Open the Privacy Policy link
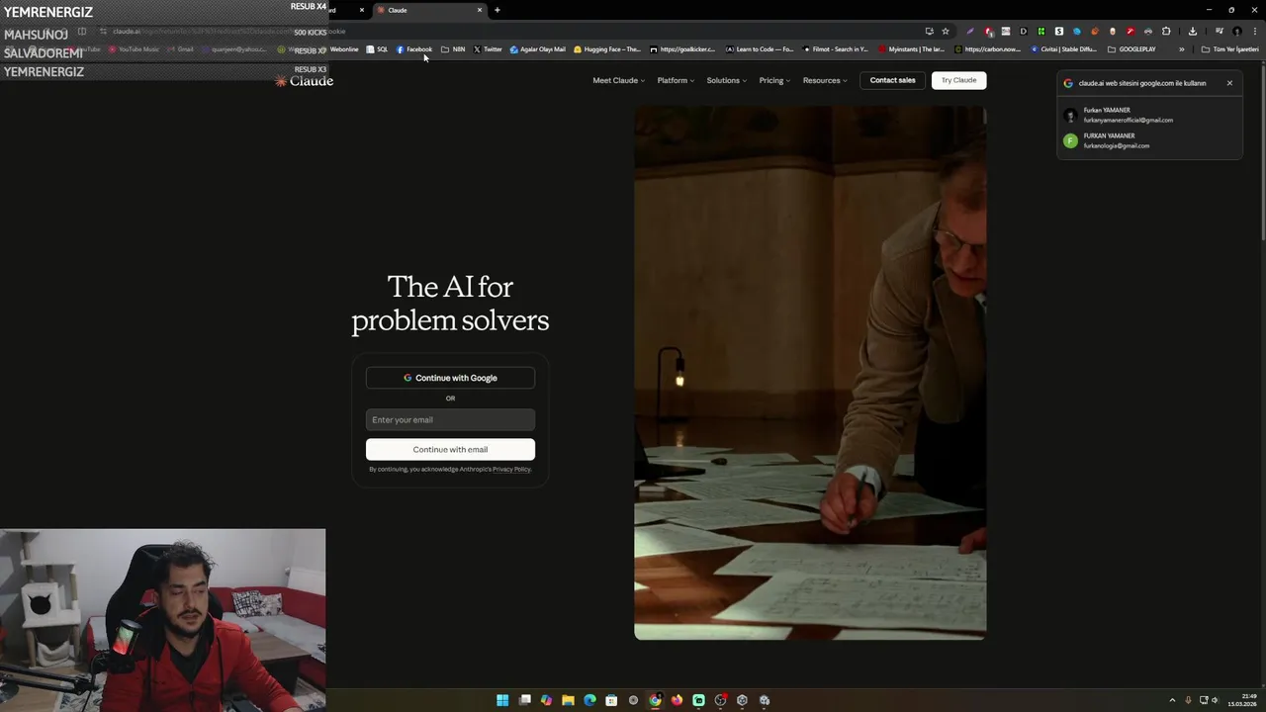 [x=511, y=470]
